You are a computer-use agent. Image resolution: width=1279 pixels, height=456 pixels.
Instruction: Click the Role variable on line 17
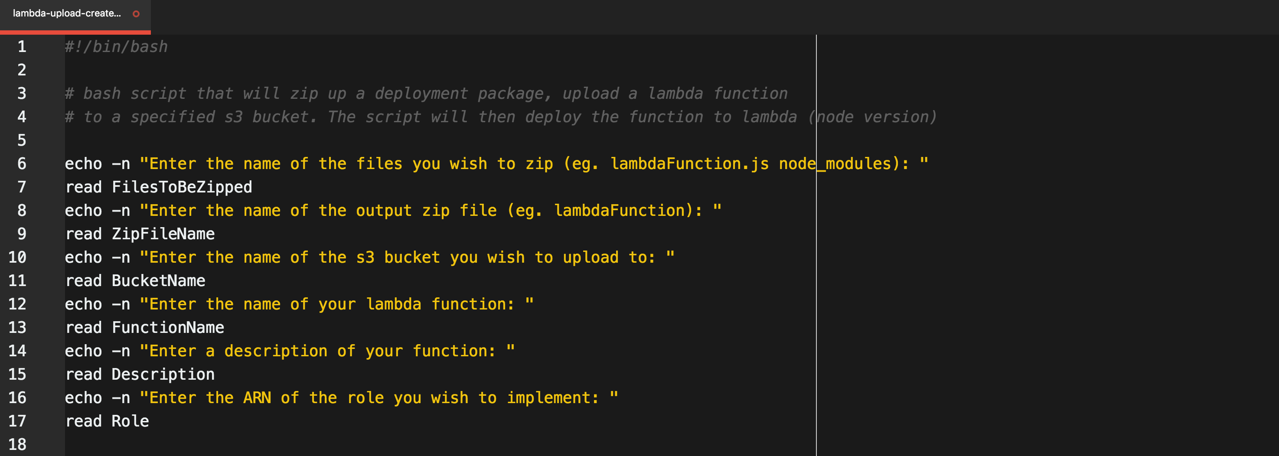coord(130,421)
